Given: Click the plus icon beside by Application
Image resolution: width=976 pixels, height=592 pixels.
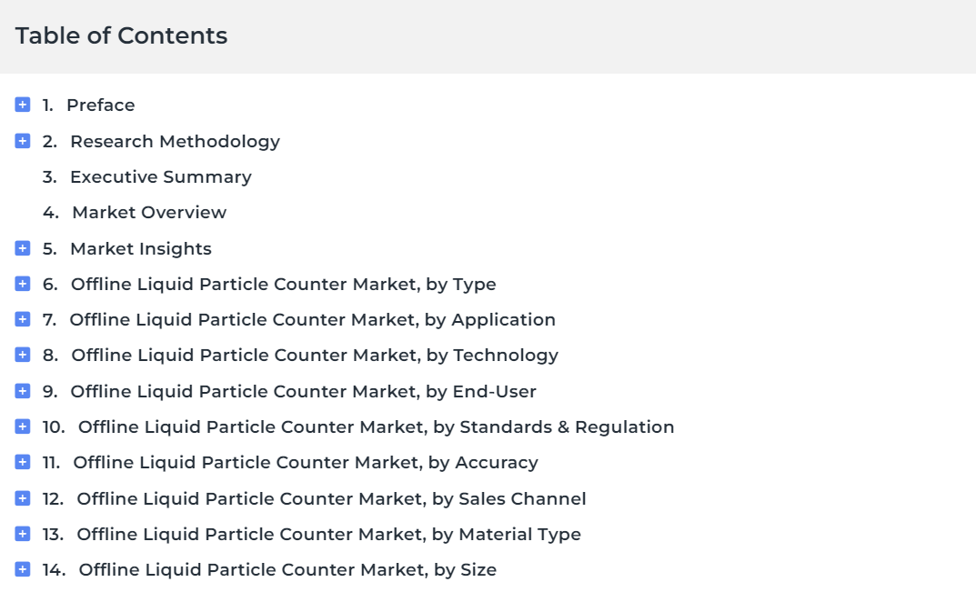Looking at the screenshot, I should click(23, 319).
